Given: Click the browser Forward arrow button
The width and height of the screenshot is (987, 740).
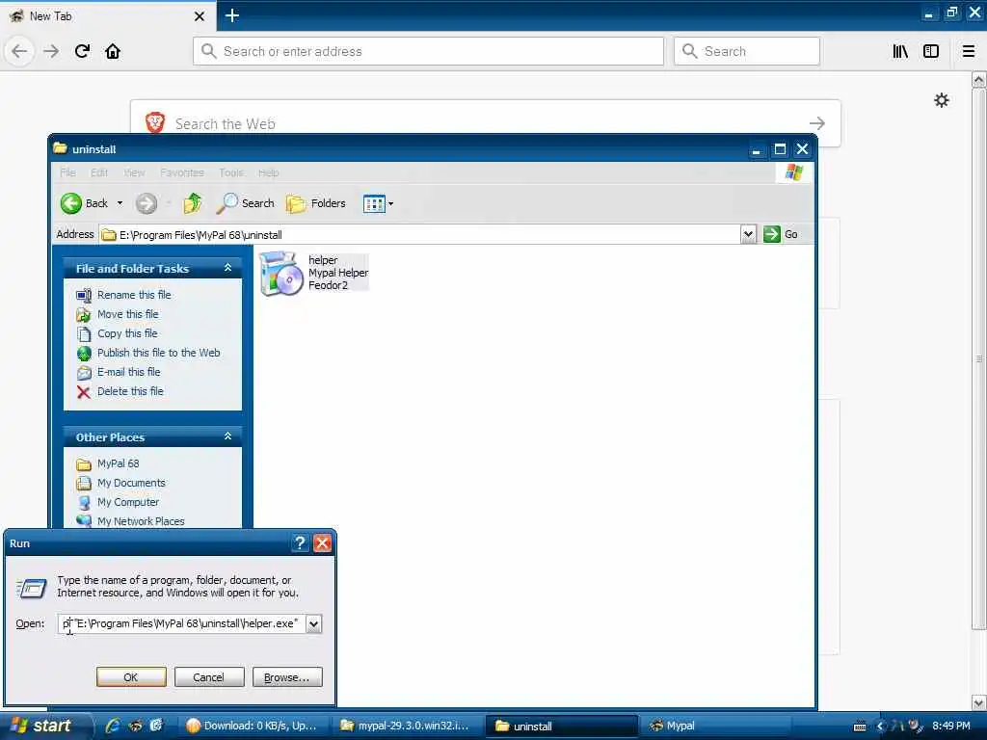Looking at the screenshot, I should [x=51, y=51].
